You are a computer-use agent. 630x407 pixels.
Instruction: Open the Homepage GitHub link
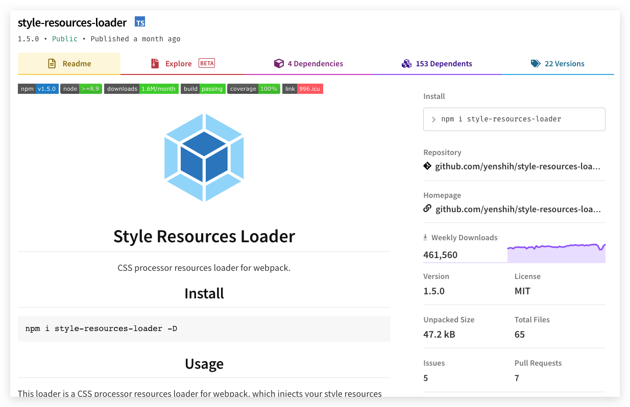point(518,209)
